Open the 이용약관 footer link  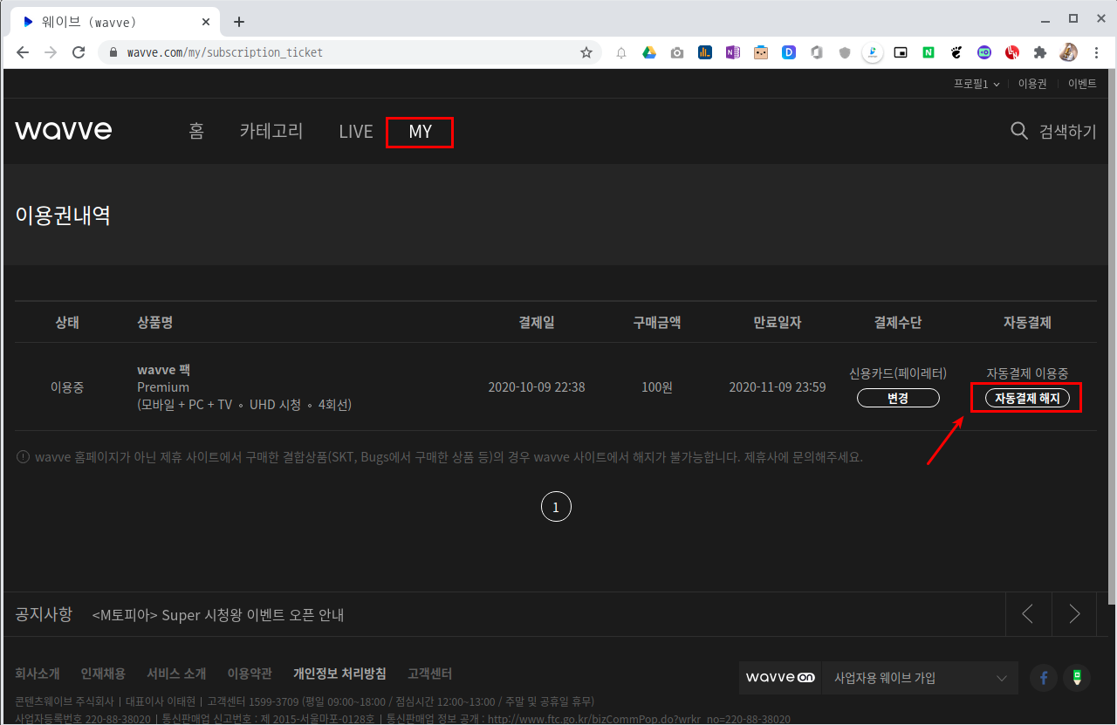[250, 674]
